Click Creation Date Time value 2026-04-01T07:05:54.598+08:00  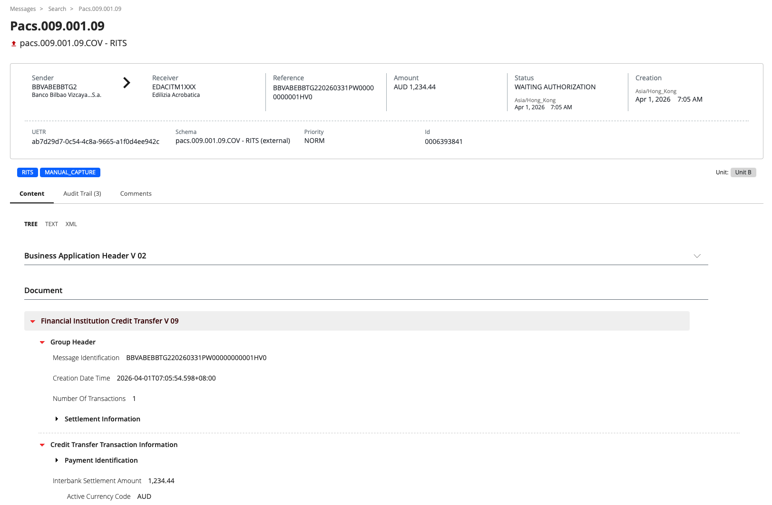pyautogui.click(x=166, y=378)
